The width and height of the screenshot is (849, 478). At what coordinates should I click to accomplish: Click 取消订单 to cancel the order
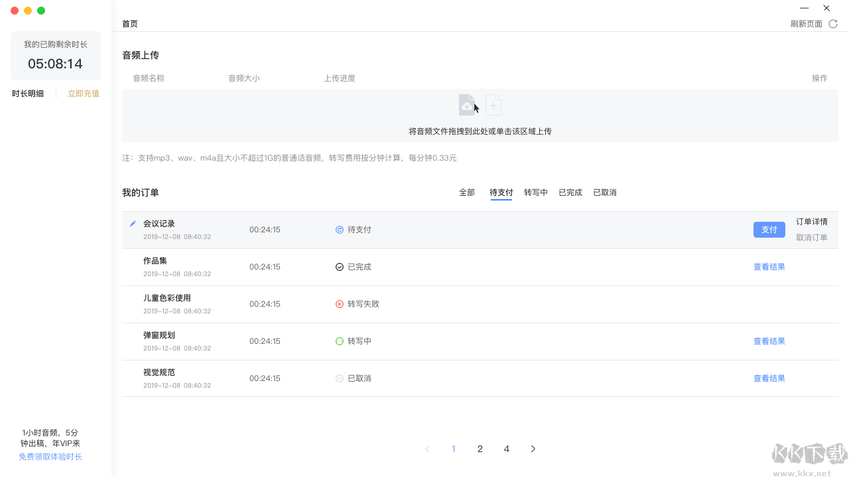click(x=811, y=237)
